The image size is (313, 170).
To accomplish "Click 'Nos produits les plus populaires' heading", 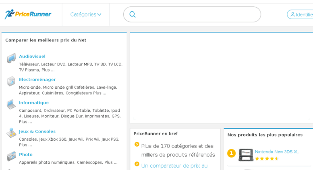I will (x=265, y=135).
